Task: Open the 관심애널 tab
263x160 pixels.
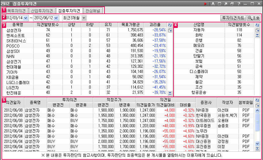Action: [93, 11]
